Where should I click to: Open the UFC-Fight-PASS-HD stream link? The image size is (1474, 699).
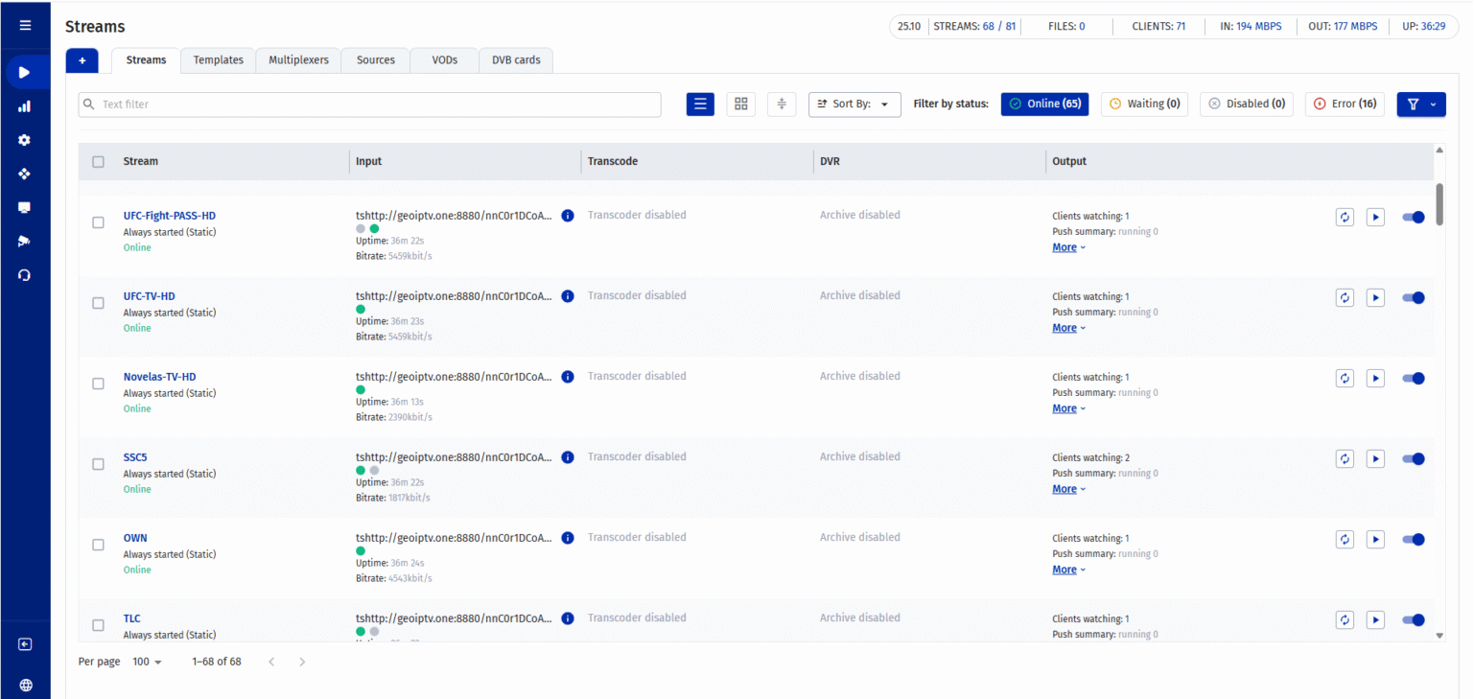coord(175,216)
